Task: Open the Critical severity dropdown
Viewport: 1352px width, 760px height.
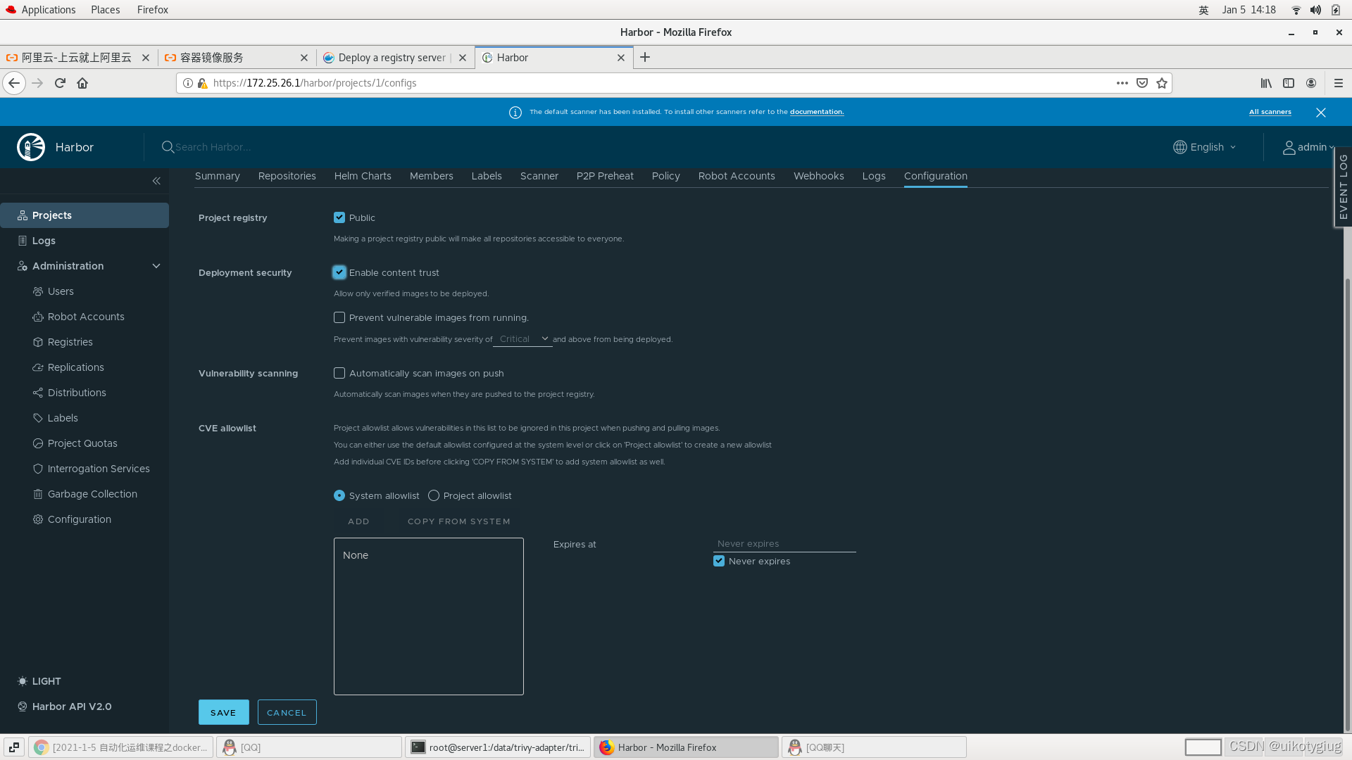Action: pyautogui.click(x=522, y=339)
